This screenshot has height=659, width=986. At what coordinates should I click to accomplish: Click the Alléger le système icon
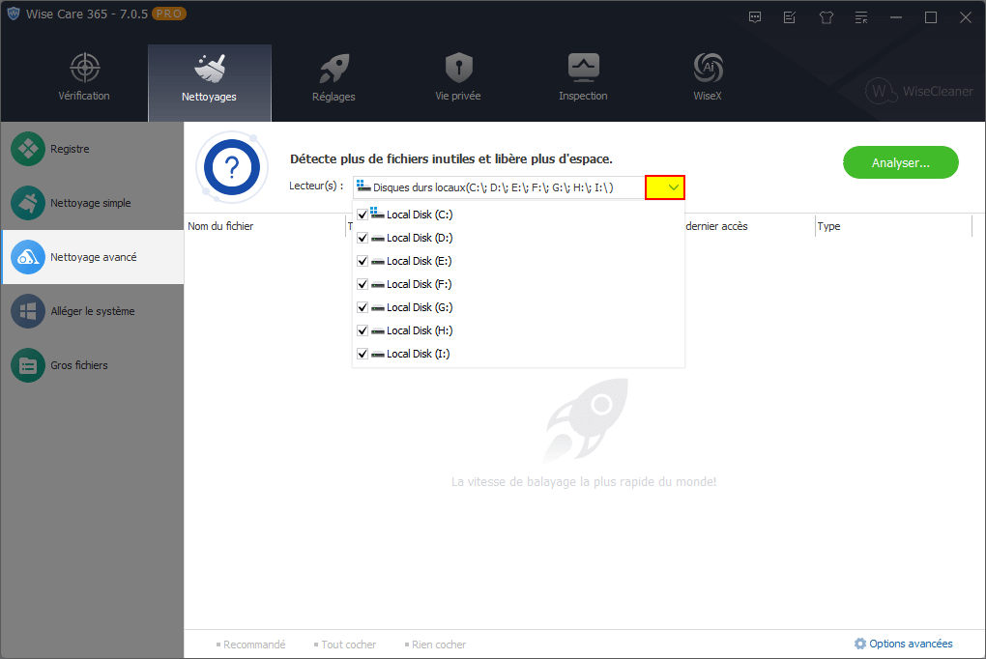point(28,311)
